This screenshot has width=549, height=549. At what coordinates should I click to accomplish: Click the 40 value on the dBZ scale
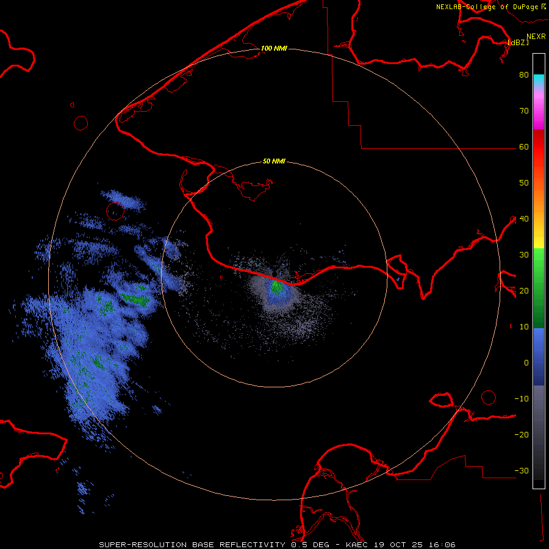pos(524,219)
